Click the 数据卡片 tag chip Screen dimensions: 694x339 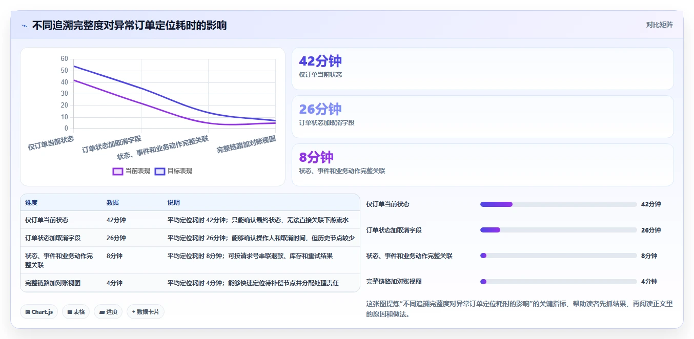(x=146, y=312)
